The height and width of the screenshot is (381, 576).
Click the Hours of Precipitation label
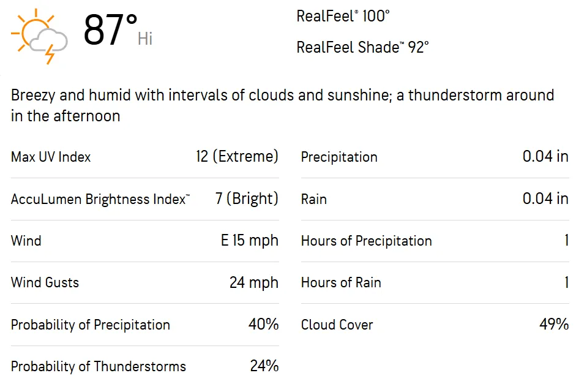coord(366,241)
